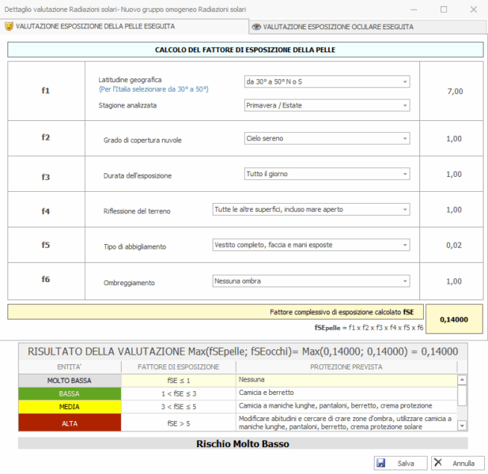Screen dimensions: 488x474
Task: Click the ENTITA' column header
Action: tap(70, 367)
